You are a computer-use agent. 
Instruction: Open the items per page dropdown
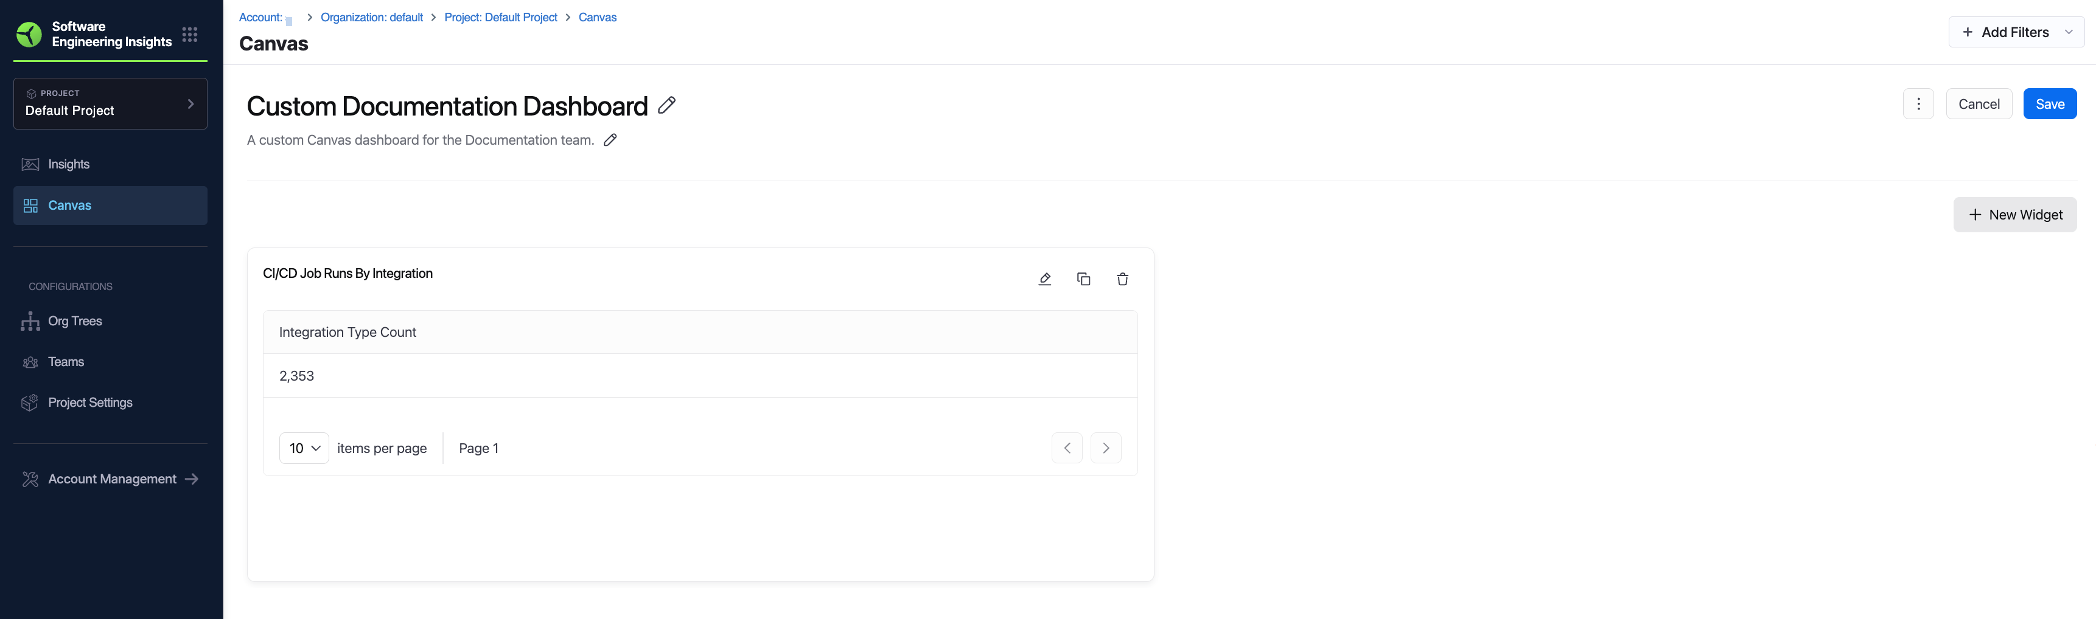coord(304,448)
